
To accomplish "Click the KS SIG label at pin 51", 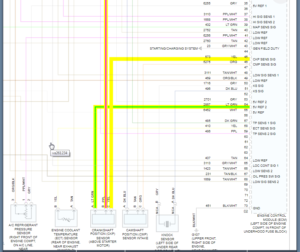I will [258, 91].
